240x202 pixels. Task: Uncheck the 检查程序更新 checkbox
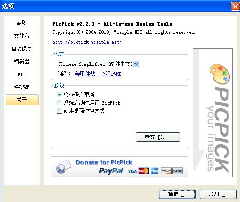click(x=59, y=95)
